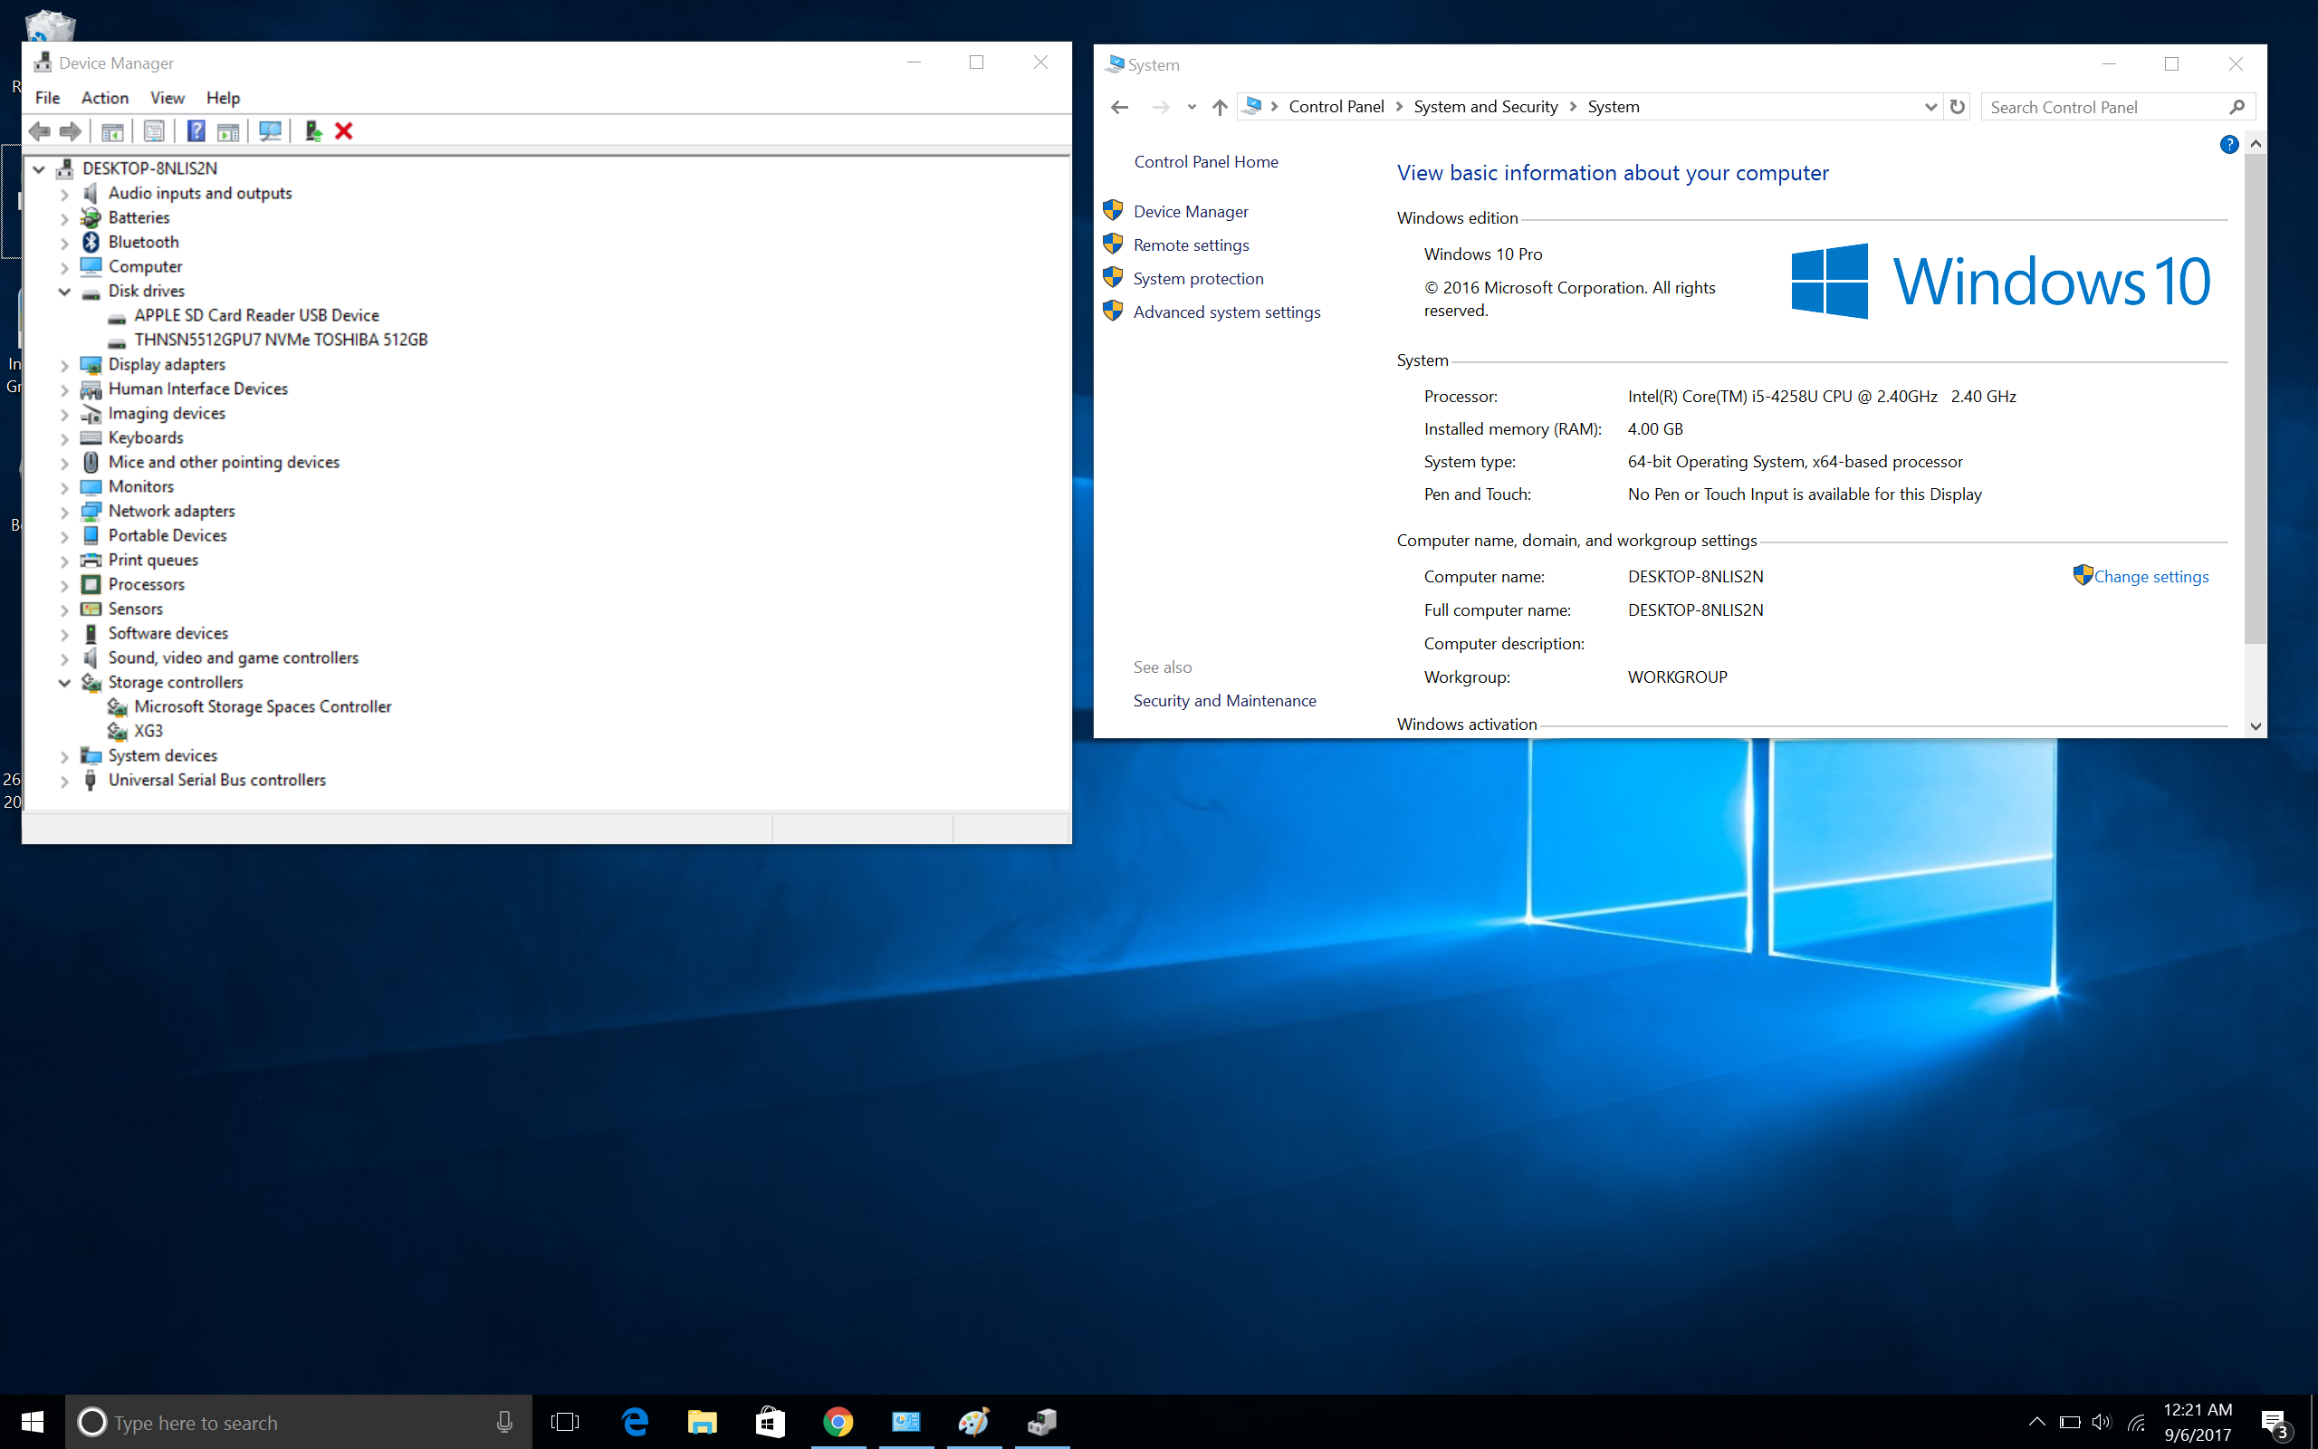
Task: Open Google Chrome from the taskbar
Action: click(838, 1422)
